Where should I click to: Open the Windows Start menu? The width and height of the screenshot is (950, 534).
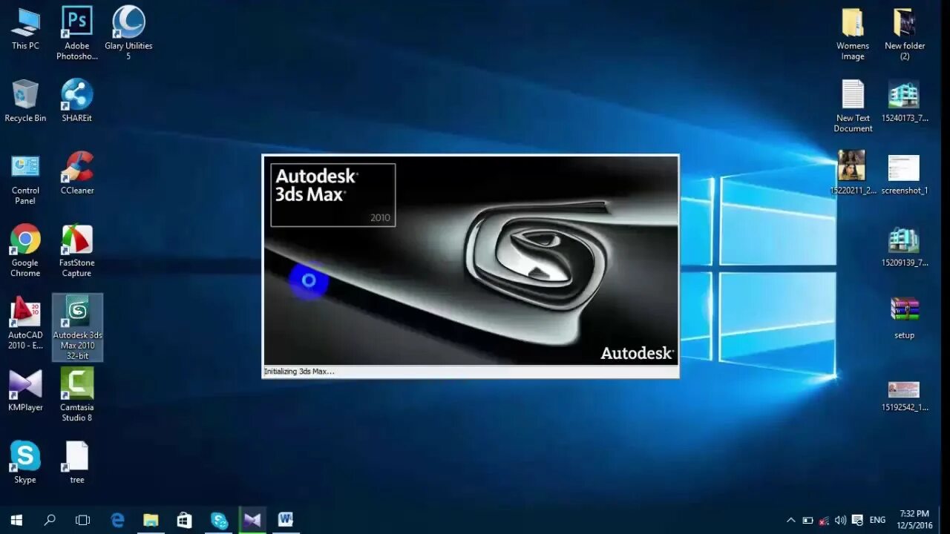tap(16, 520)
